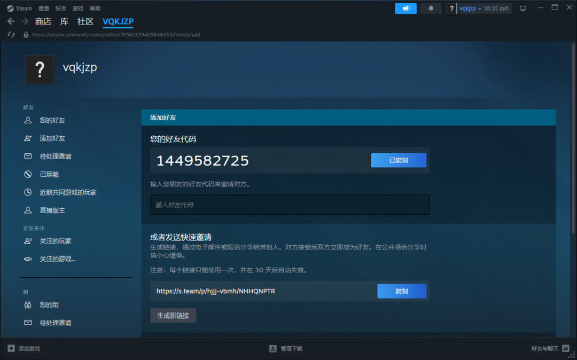Click the 18,15 руб wallet balance

coord(496,9)
